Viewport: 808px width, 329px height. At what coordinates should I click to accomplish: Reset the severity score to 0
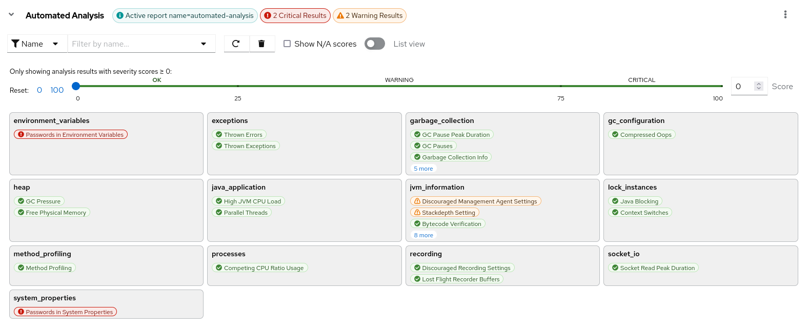click(39, 90)
